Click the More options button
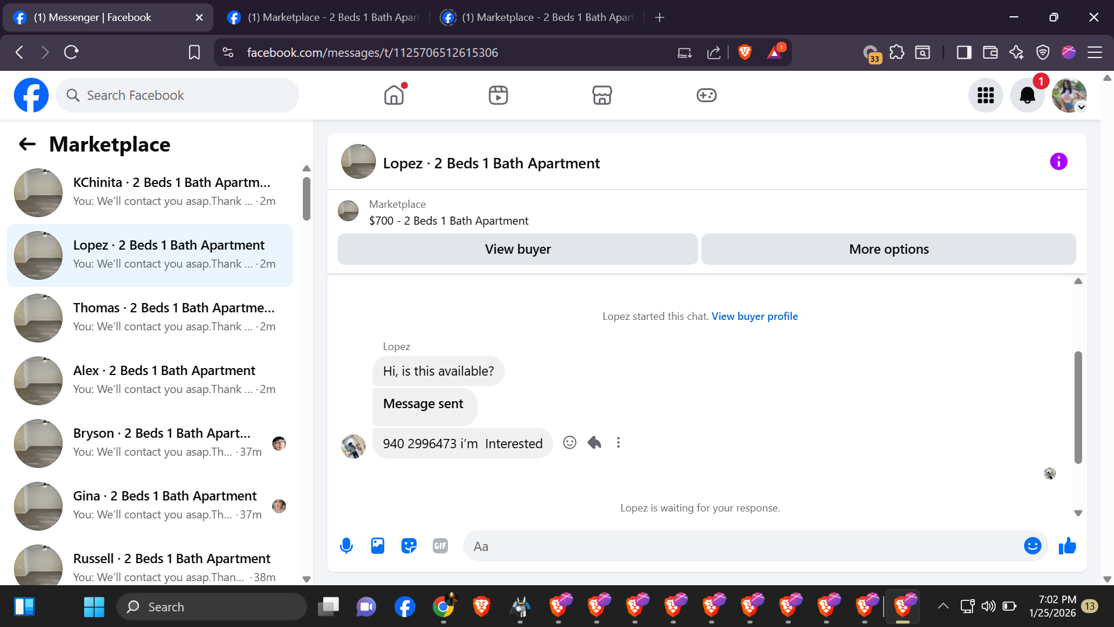This screenshot has width=1114, height=627. coord(889,249)
